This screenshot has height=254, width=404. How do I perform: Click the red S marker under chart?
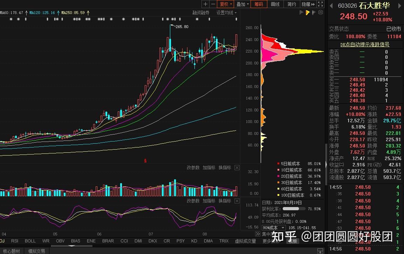click(x=145, y=161)
